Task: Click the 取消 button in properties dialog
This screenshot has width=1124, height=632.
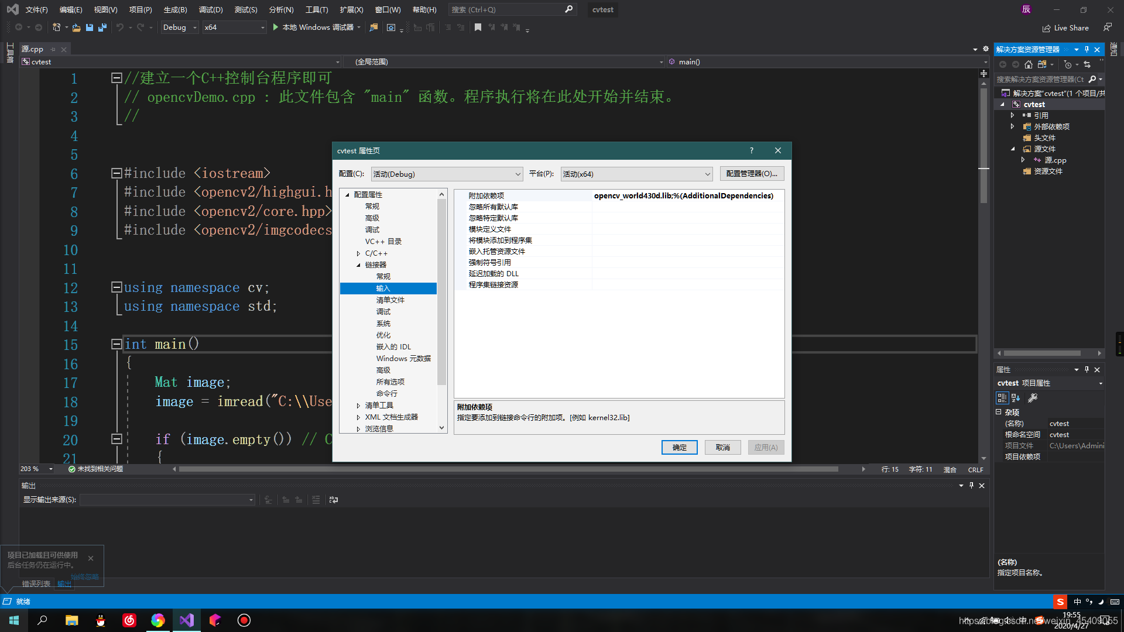Action: point(722,447)
